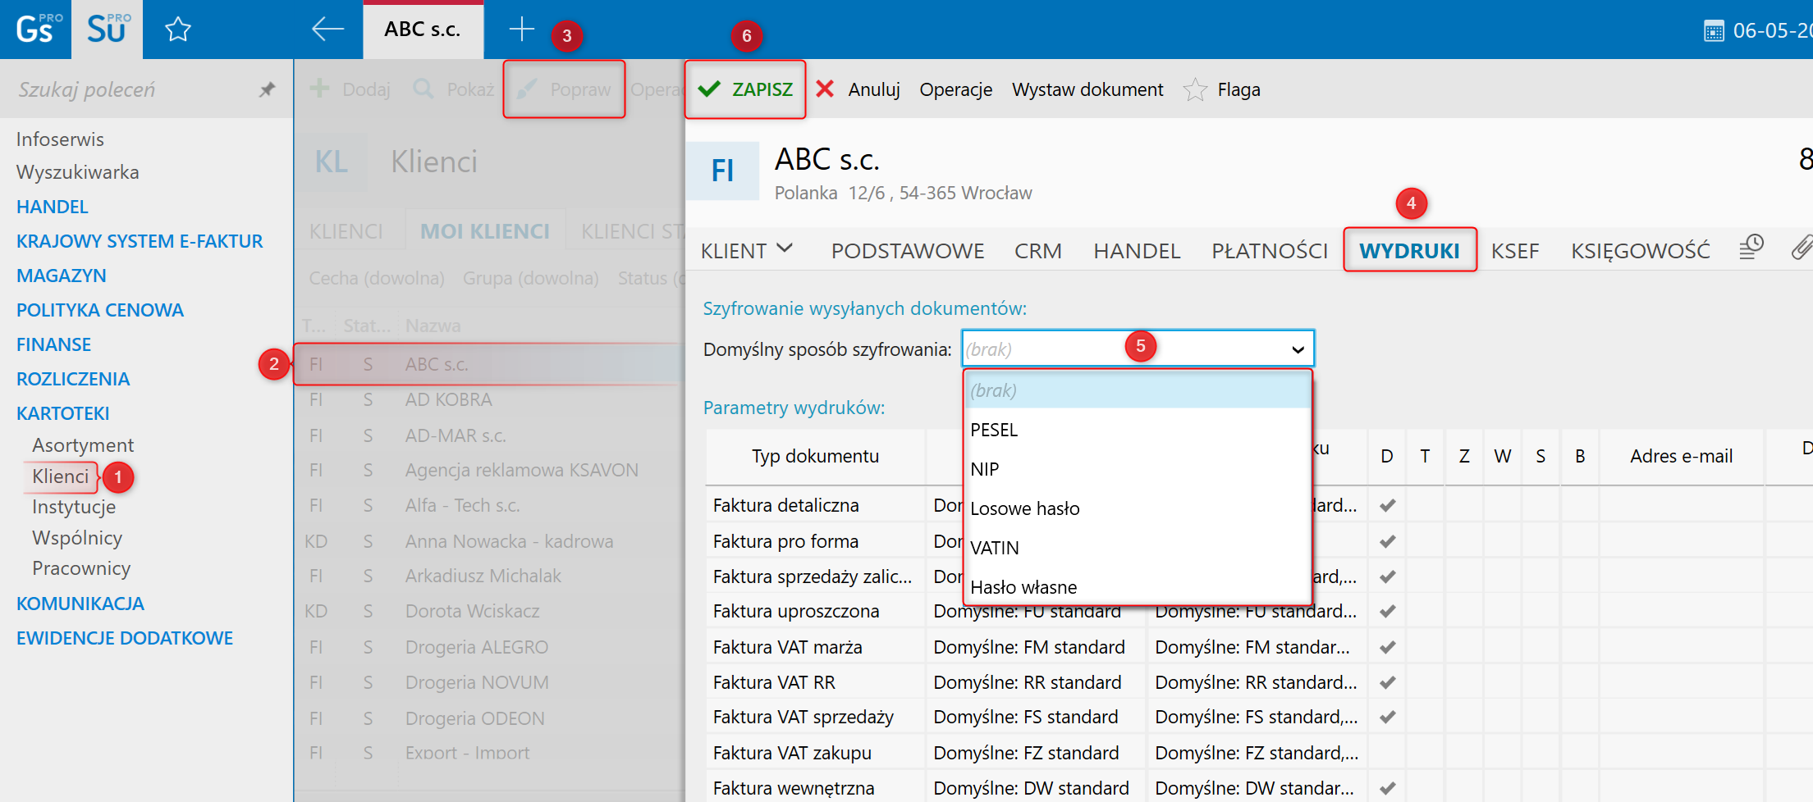This screenshot has width=1813, height=802.
Task: Open the history clock list icon
Action: tap(1751, 247)
